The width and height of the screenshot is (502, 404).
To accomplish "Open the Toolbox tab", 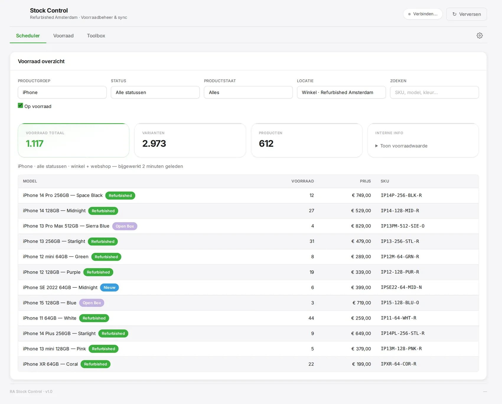I will [96, 36].
